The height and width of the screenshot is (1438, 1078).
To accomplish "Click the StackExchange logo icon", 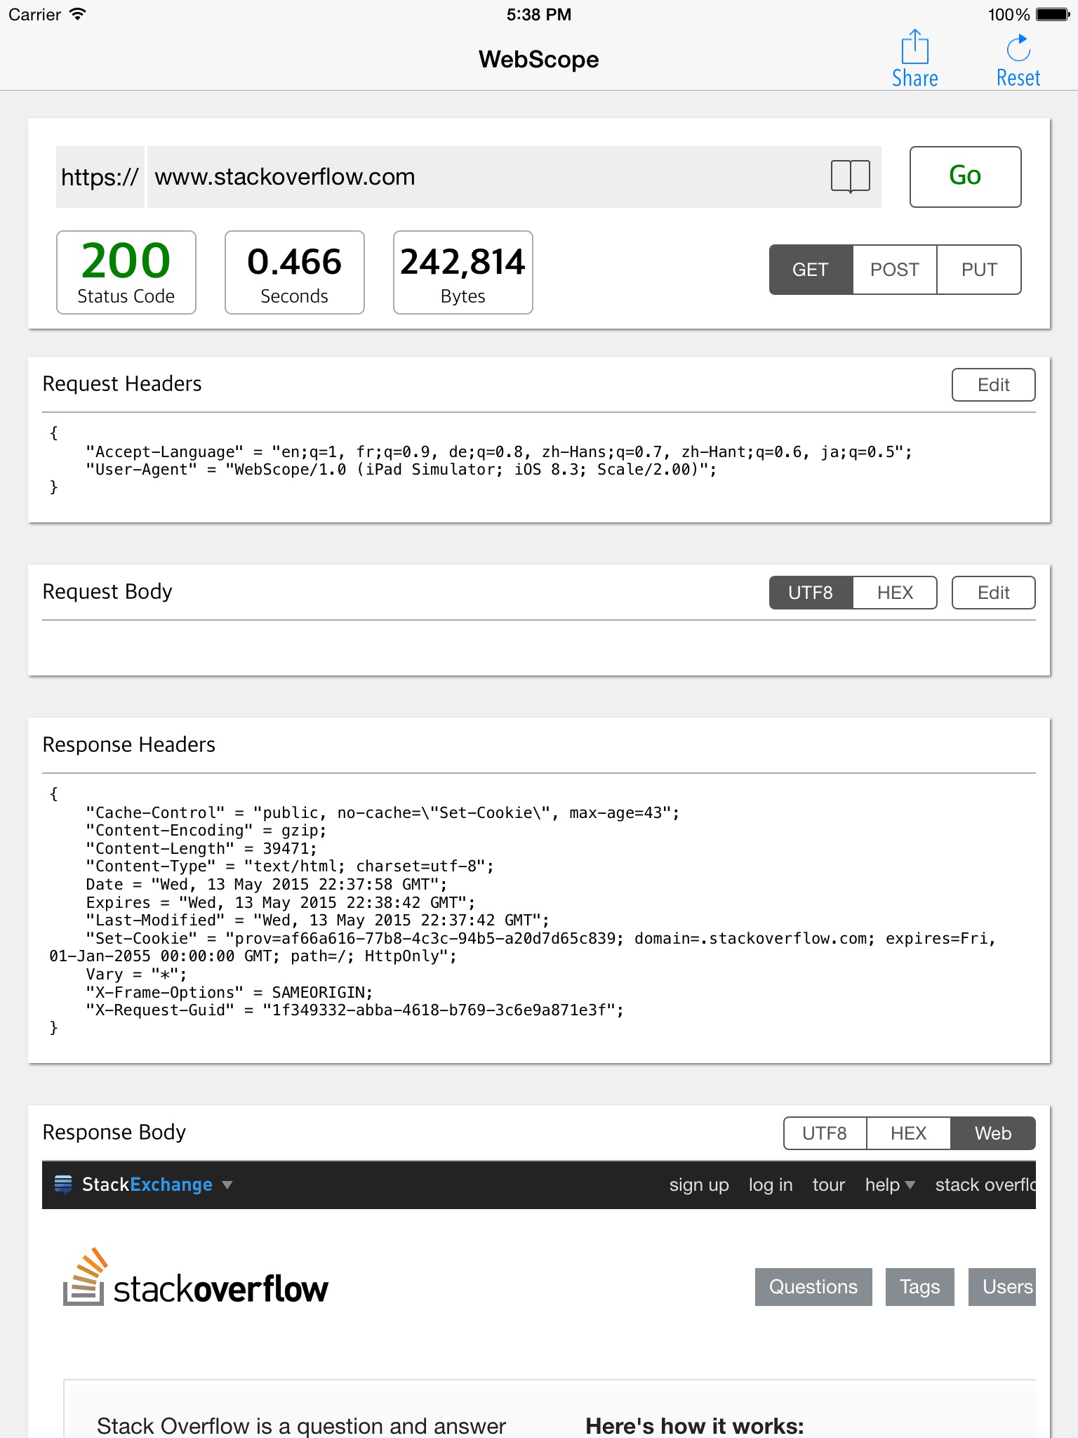I will point(63,1185).
